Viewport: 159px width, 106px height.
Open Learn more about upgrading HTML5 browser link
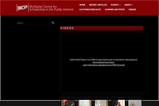(x=104, y=65)
